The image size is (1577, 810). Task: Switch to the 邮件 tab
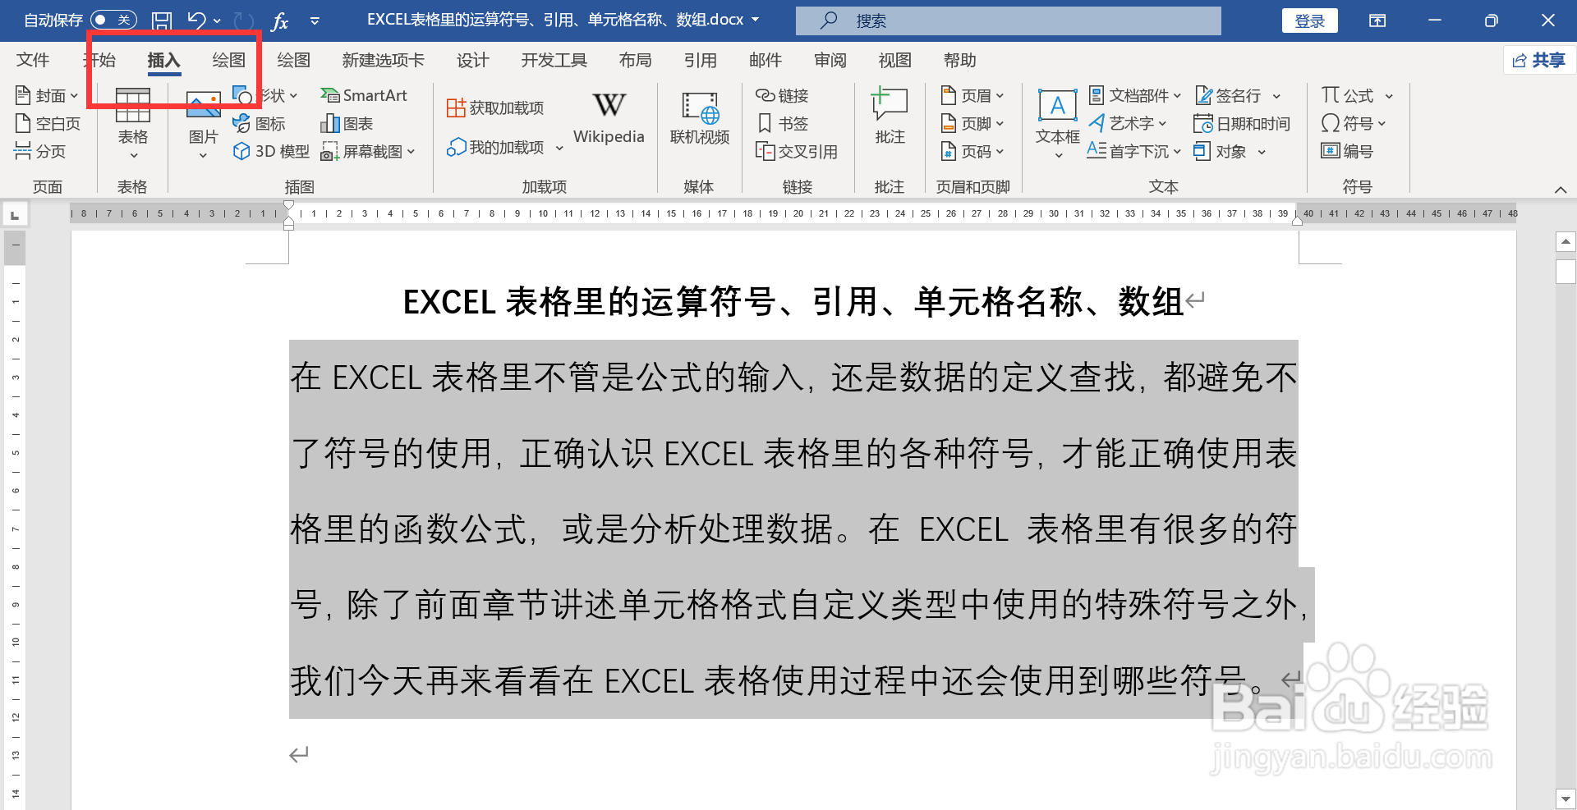(765, 60)
